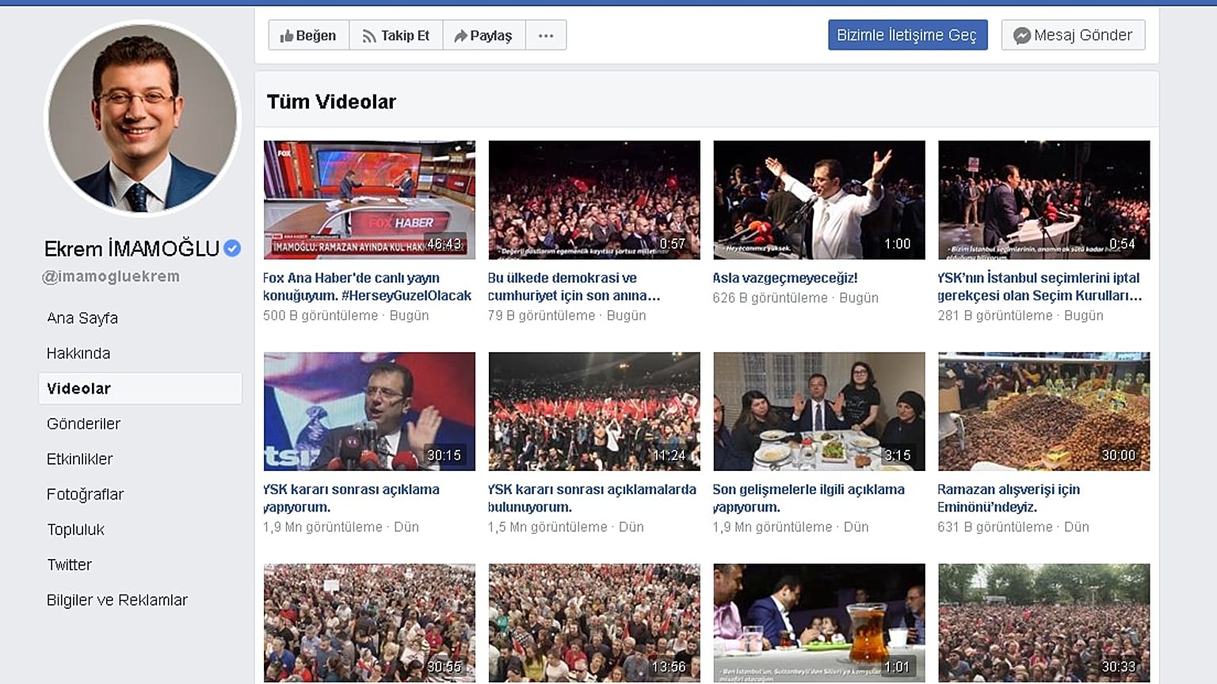Open the Twitter sidebar item
This screenshot has width=1217, height=684.
pos(69,564)
